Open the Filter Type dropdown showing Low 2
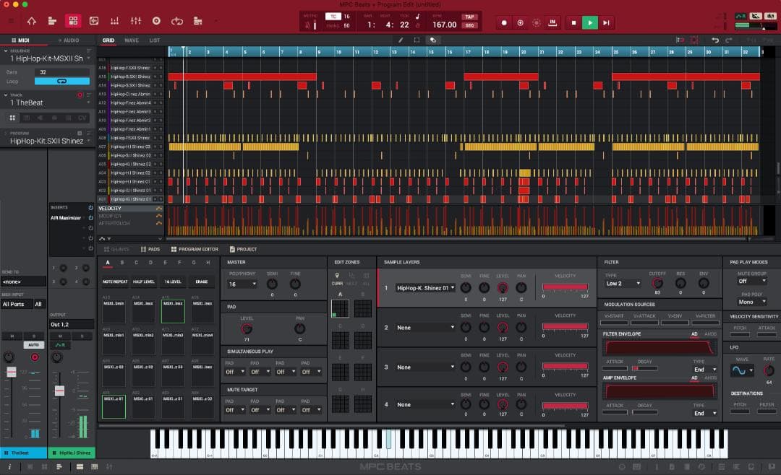Image resolution: width=781 pixels, height=475 pixels. tap(623, 283)
